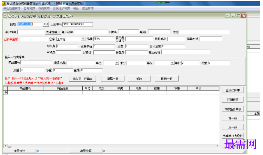Click the 毛重 gross weight entry field
This screenshot has width=263, height=155.
219,63
